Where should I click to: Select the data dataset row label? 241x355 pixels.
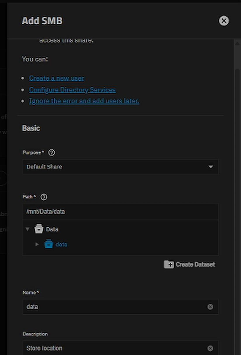tap(61, 244)
